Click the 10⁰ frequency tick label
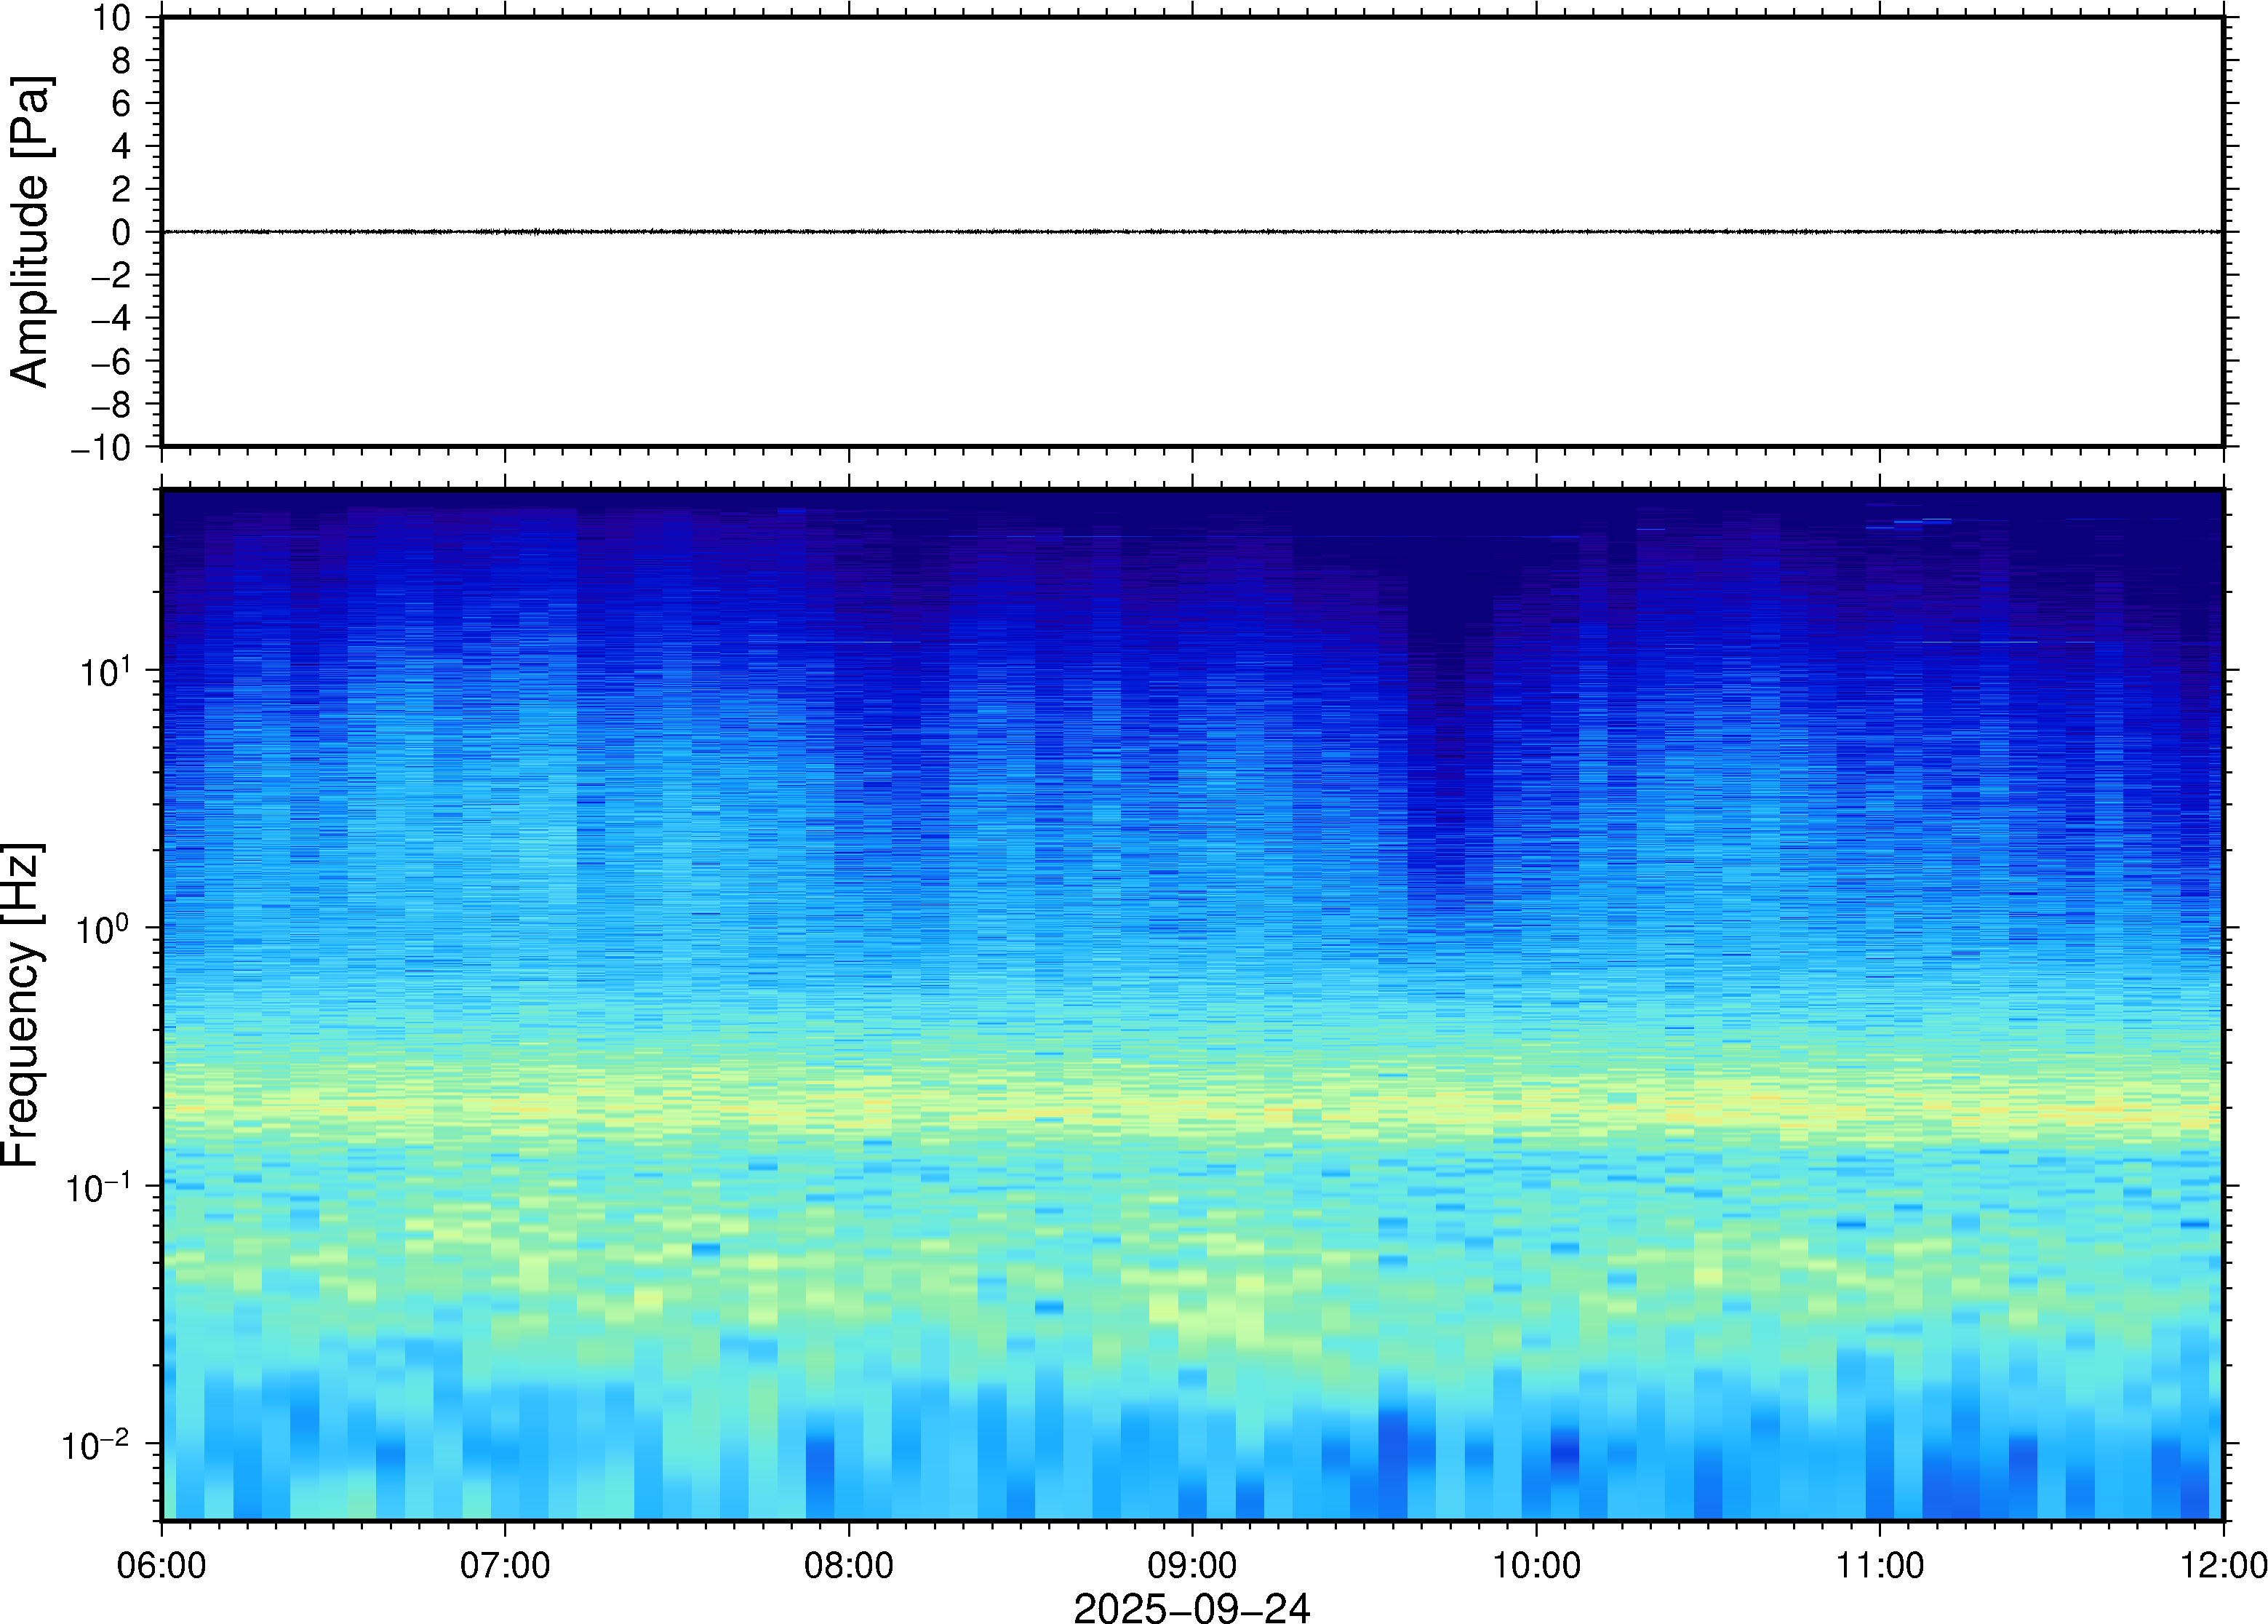Screen dimensions: 2268x1624 [103, 929]
